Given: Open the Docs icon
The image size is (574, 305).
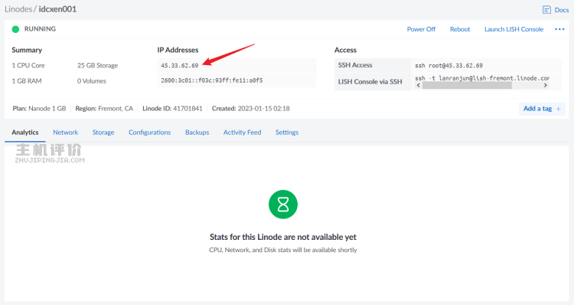Looking at the screenshot, I should [x=546, y=10].
